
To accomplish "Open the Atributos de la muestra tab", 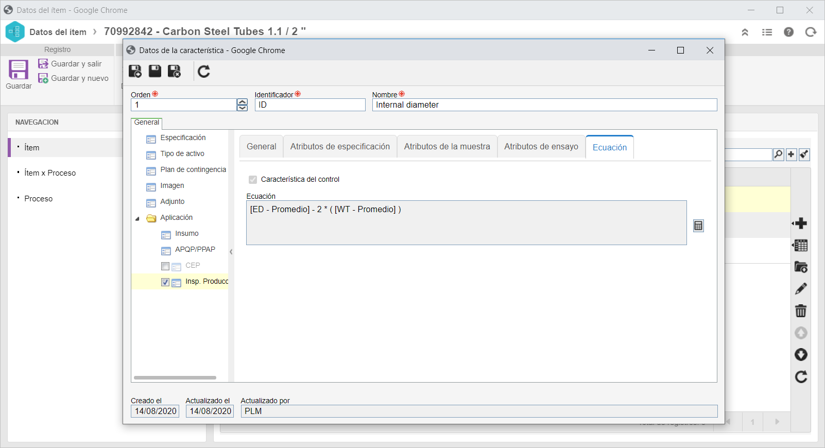I will tap(447, 147).
